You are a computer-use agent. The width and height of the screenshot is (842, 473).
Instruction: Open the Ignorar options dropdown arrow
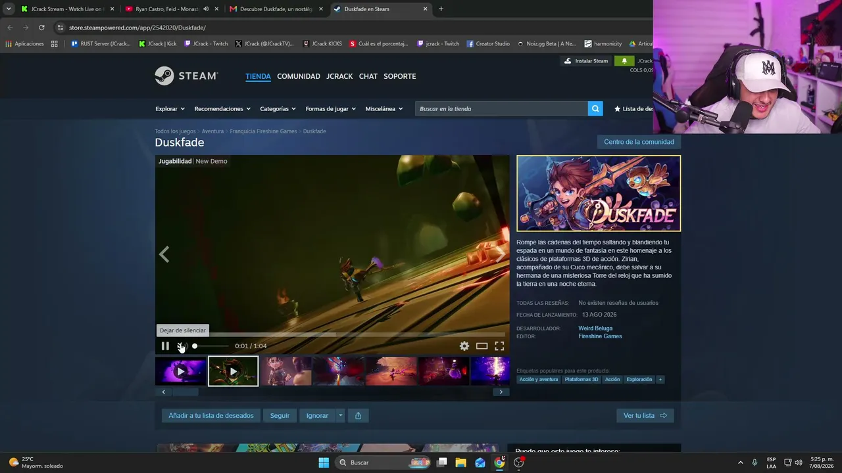(x=340, y=415)
